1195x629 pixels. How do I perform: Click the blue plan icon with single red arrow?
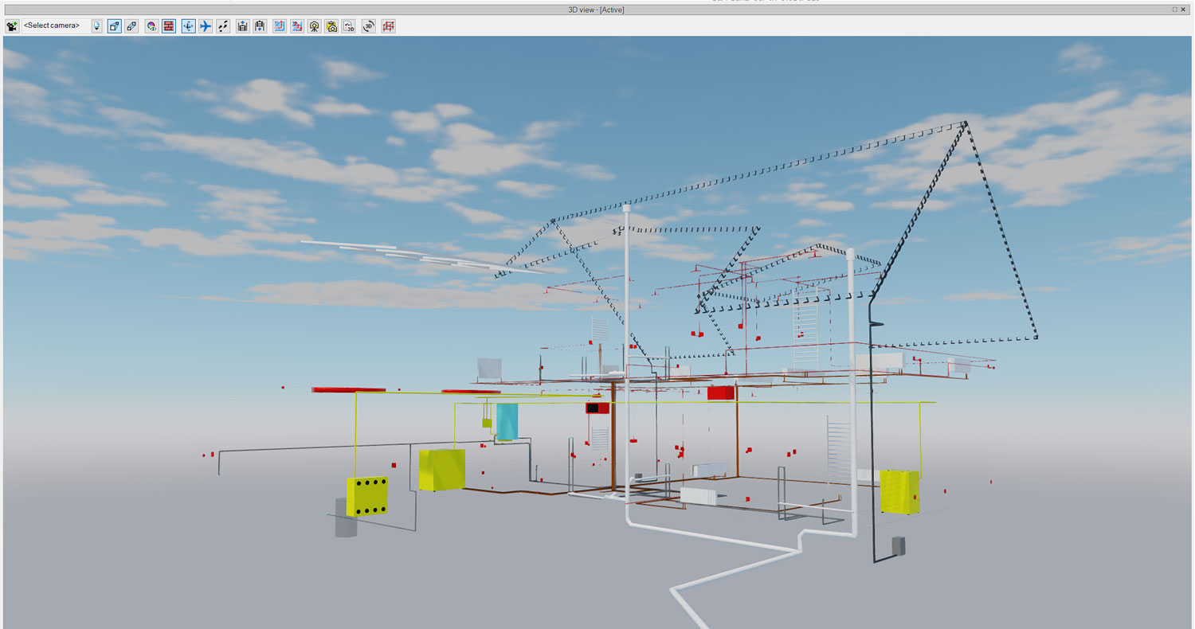pos(280,26)
